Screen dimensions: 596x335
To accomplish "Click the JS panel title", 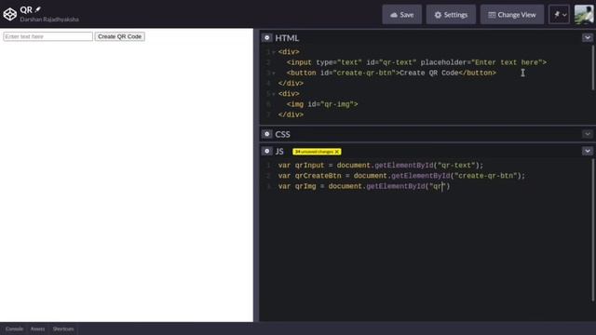I will click(x=279, y=152).
